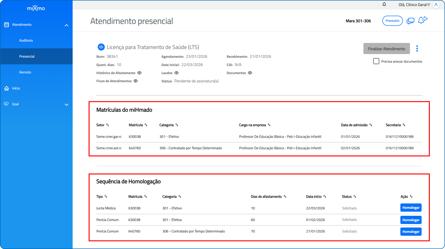Sort table by Setor column arrows
445x249 pixels.
[108, 125]
